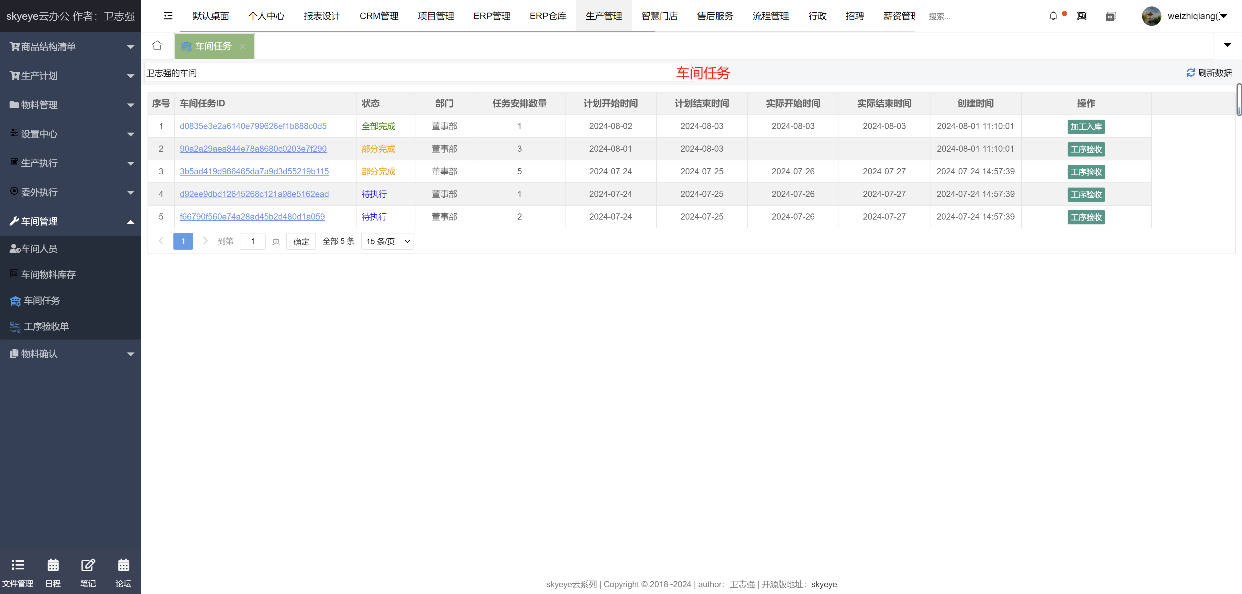Click the fullscreen icon in header

pos(1082,16)
